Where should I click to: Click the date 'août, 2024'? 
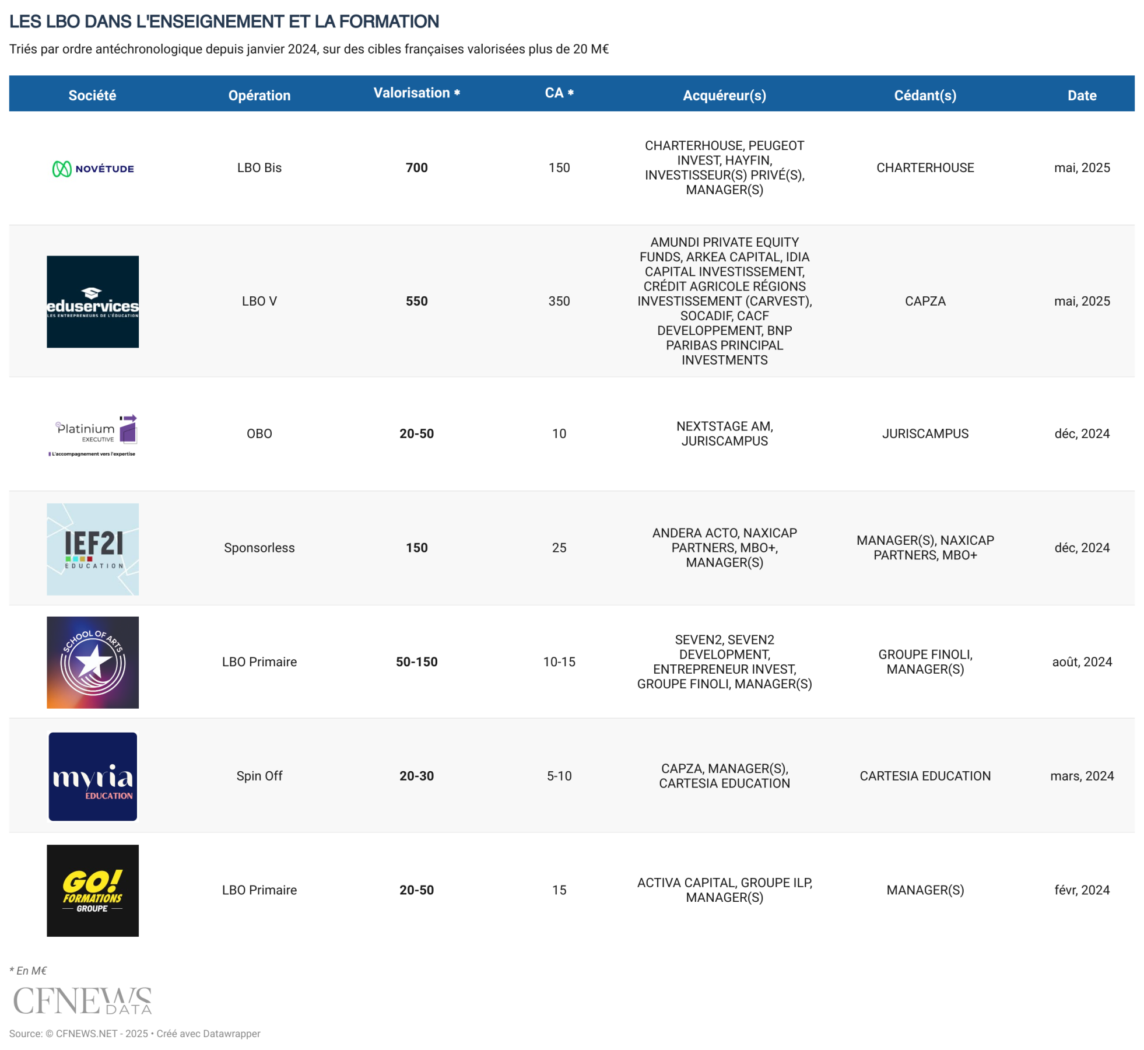coord(1082,661)
